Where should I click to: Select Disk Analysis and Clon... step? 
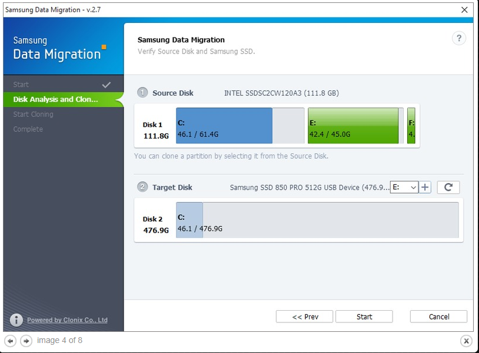point(63,99)
